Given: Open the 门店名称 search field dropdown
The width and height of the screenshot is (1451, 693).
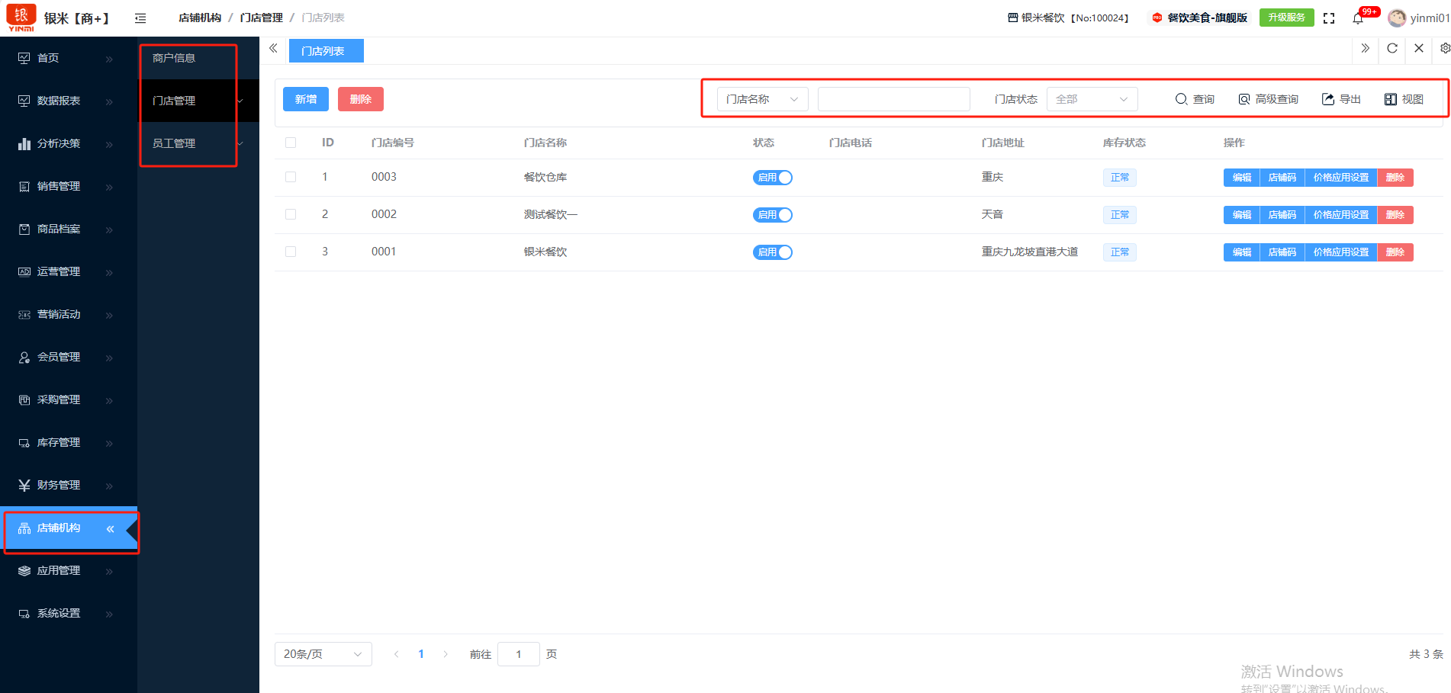Looking at the screenshot, I should click(x=762, y=99).
